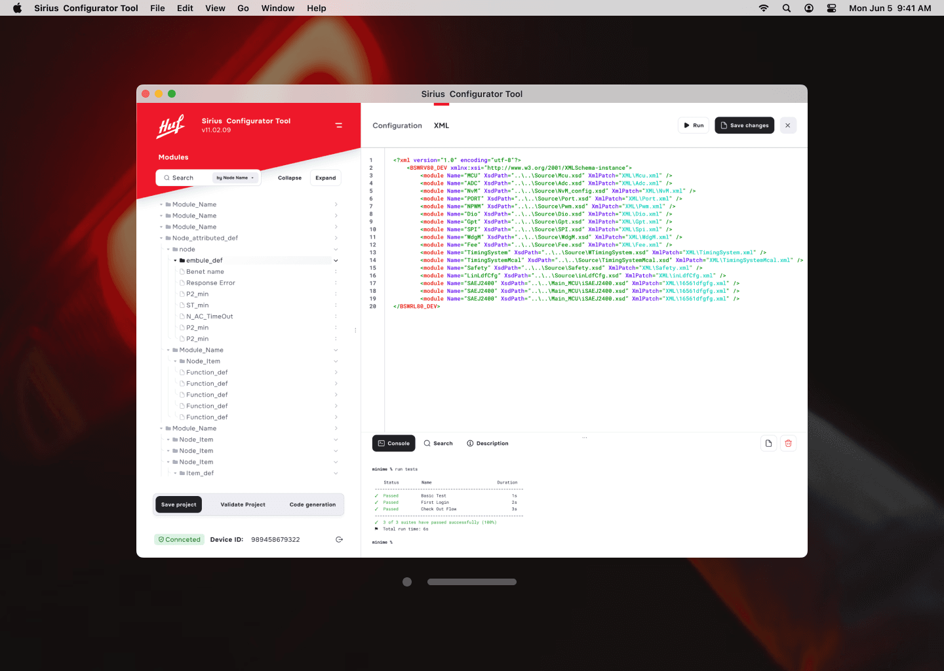The image size is (944, 671).
Task: Click Device ID value 989458679322
Action: pos(275,540)
